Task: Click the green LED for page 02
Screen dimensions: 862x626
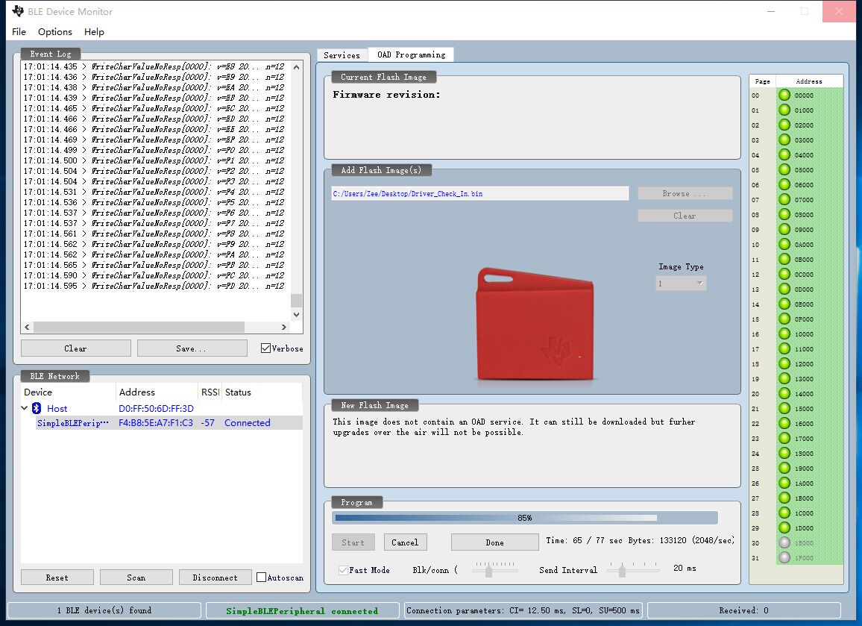Action: [784, 125]
